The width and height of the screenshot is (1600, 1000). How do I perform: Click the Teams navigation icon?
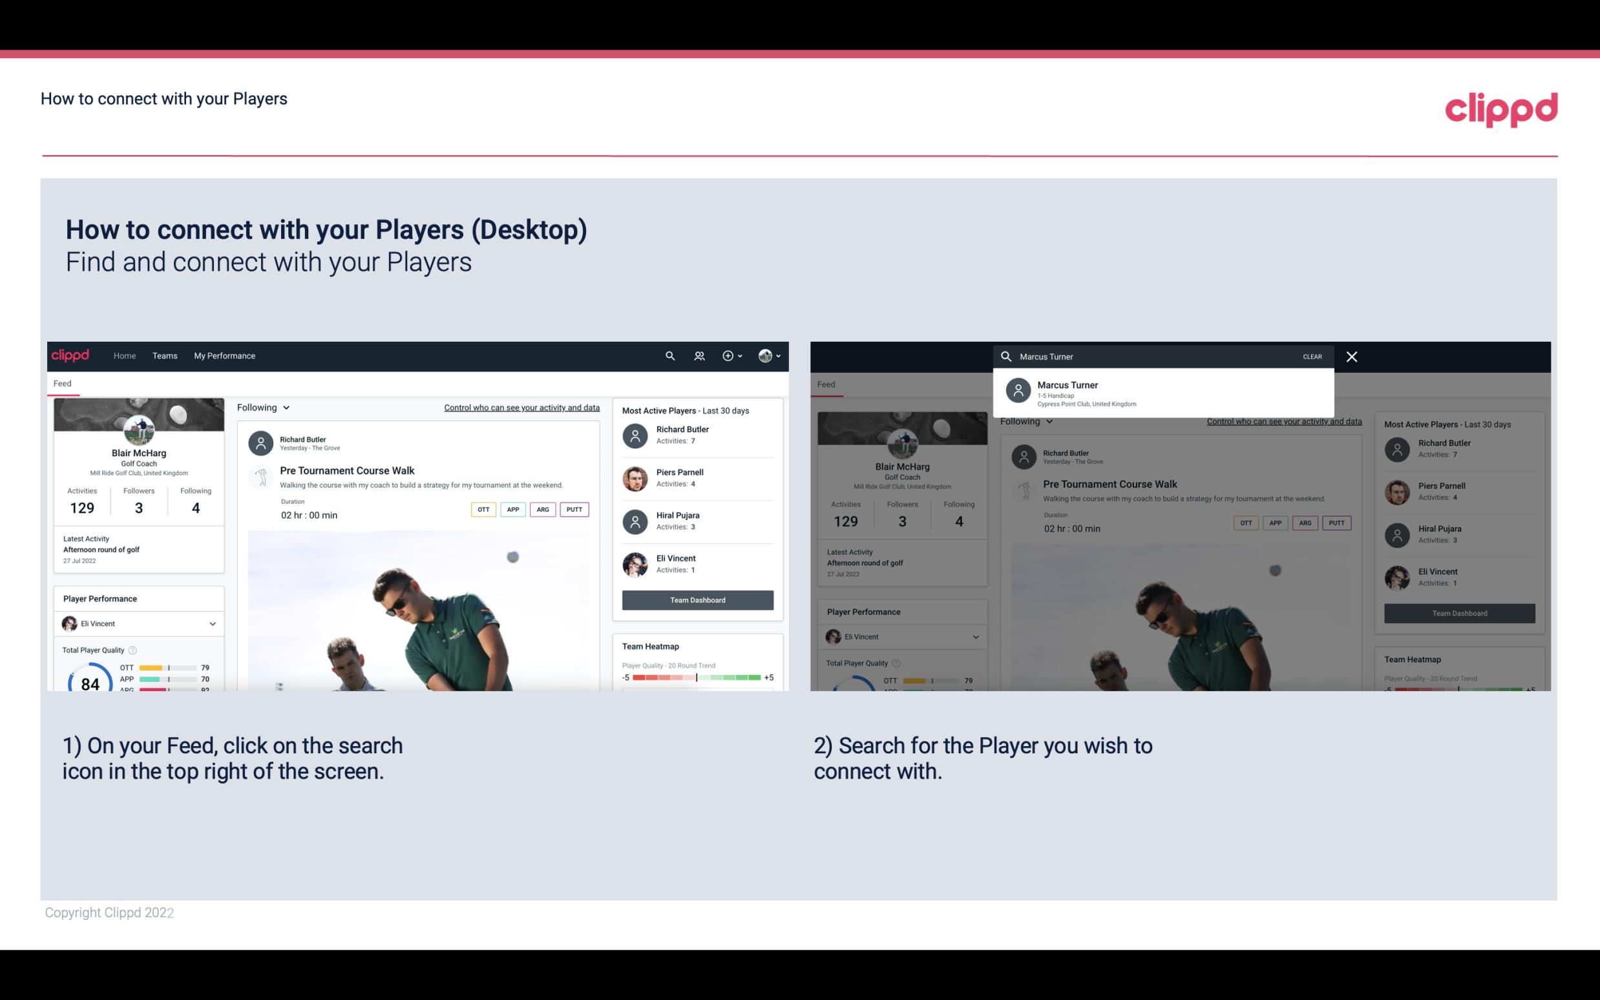click(x=165, y=355)
